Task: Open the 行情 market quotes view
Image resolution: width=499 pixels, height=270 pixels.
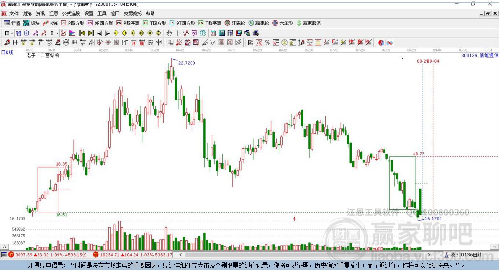Action: [12, 23]
